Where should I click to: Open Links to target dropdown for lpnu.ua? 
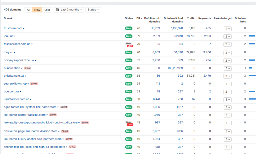pos(227,37)
